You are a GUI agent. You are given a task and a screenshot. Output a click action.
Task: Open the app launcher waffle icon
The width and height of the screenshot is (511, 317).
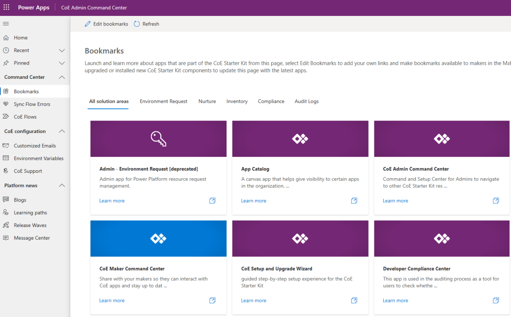click(x=6, y=7)
